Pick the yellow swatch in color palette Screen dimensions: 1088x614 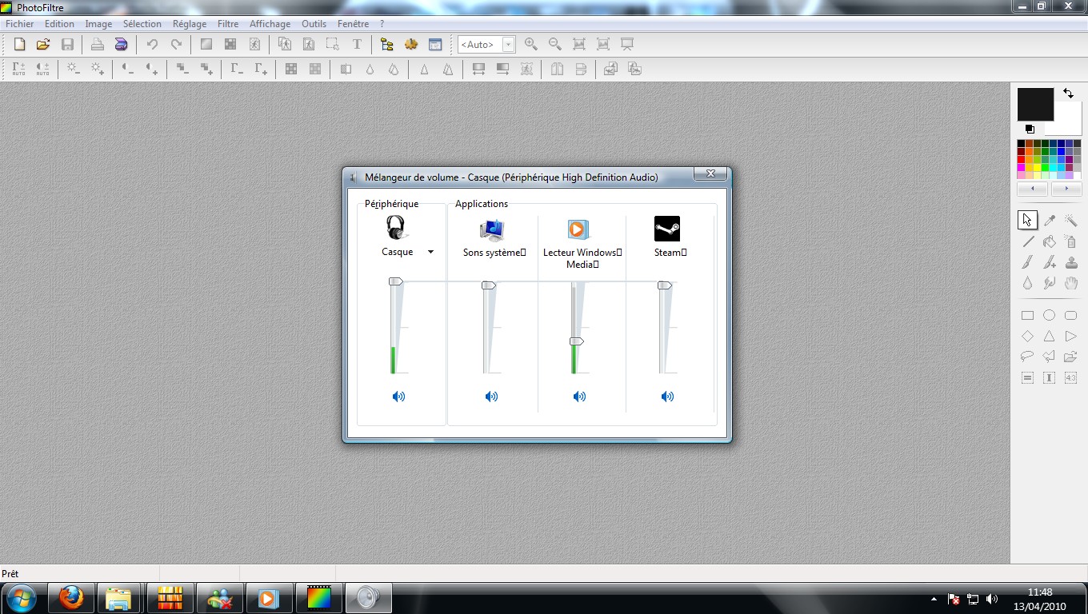point(1038,167)
